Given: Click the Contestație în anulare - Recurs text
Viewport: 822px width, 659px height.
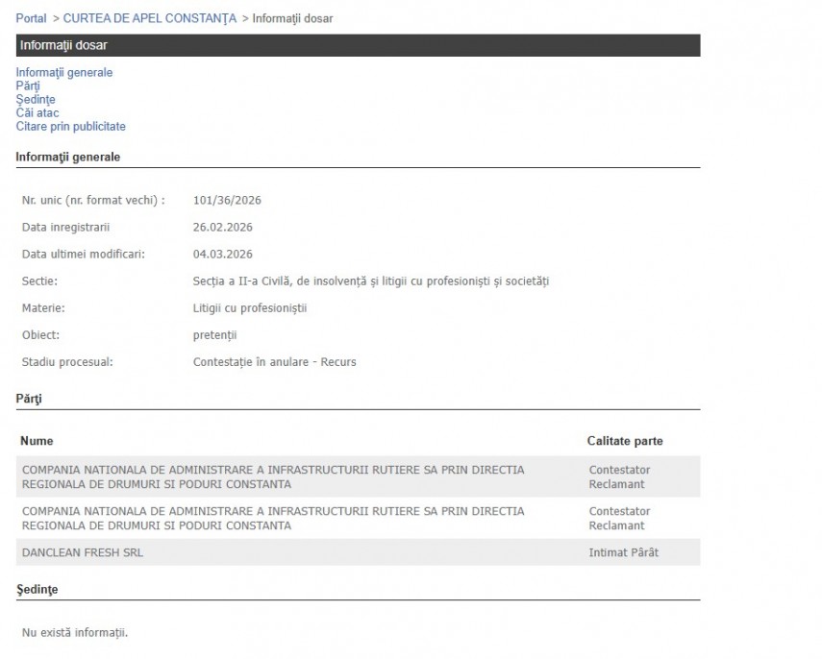Looking at the screenshot, I should tap(274, 362).
